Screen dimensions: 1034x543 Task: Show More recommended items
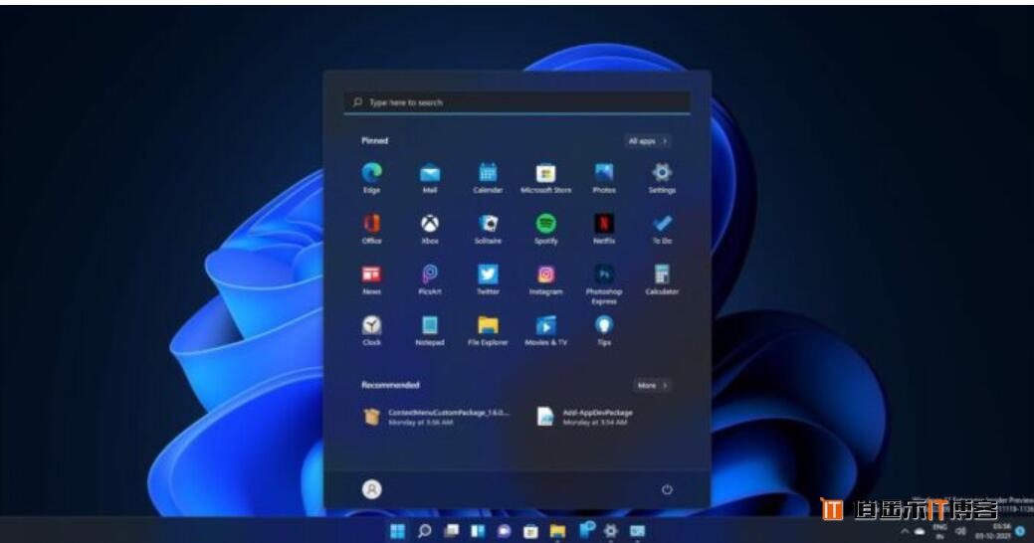click(x=652, y=386)
